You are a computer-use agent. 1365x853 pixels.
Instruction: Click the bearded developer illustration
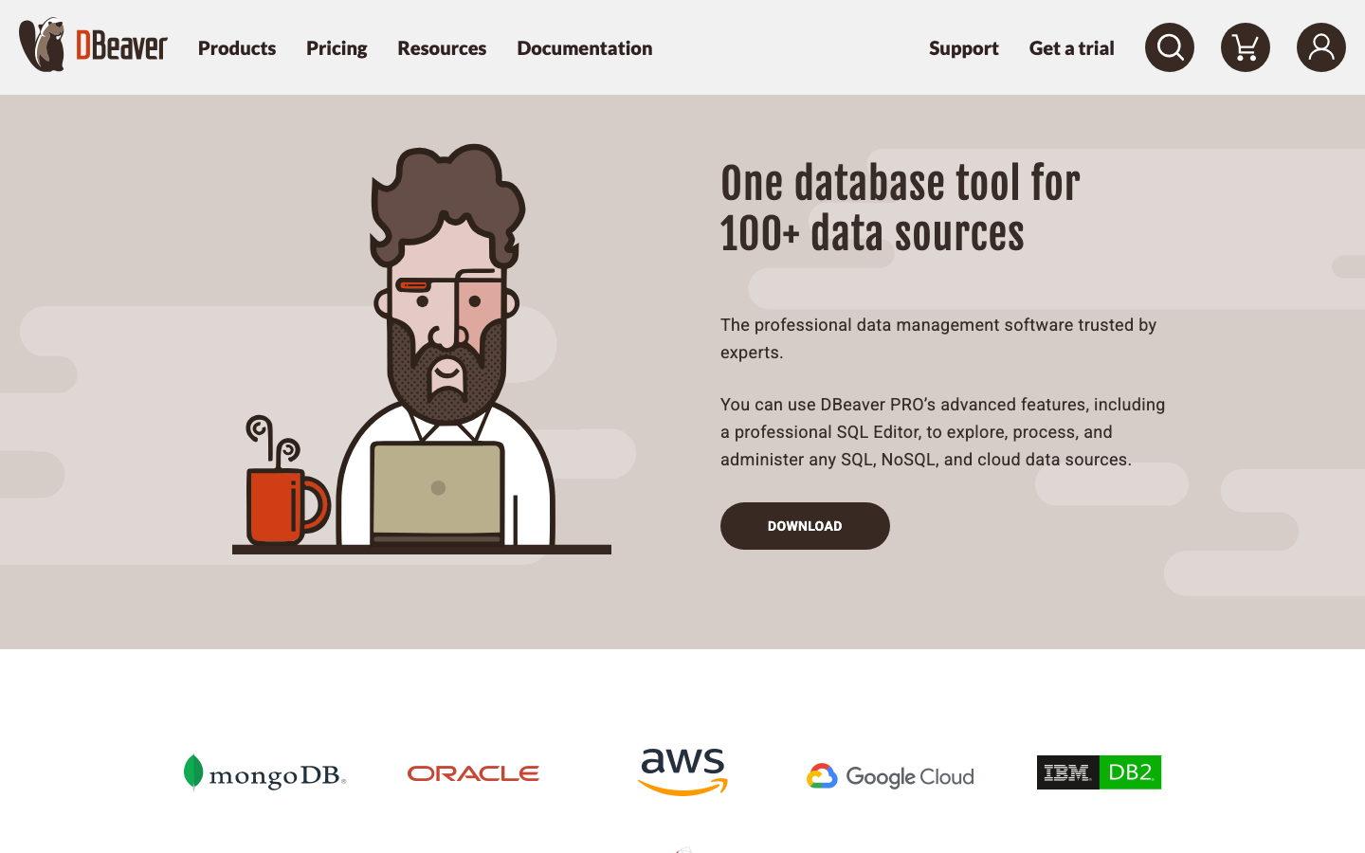[x=446, y=344]
